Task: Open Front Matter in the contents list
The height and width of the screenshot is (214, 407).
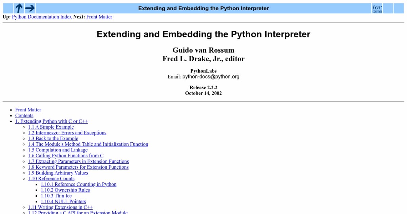Action: [28, 110]
